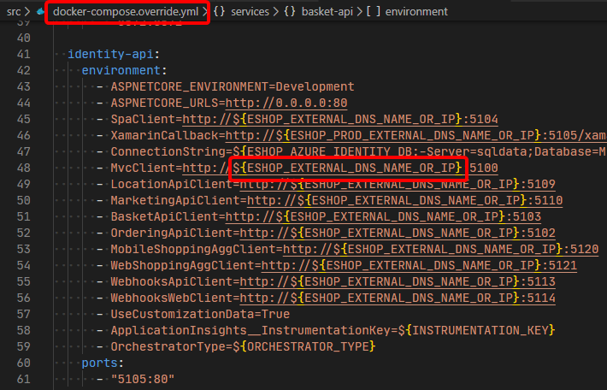Viewport: 607px width, 390px height.
Task: Expand the services breadcrumb segment
Action: [252, 12]
